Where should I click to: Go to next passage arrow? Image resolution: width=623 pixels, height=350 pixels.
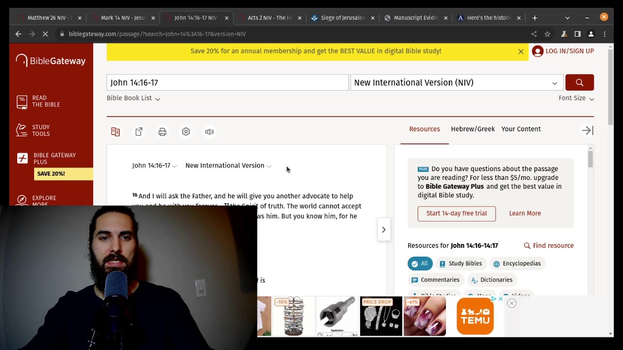coord(384,229)
